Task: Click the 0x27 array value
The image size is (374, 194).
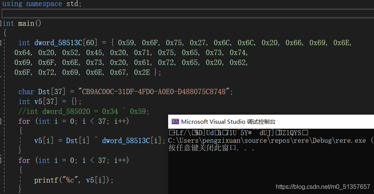Action: (198, 43)
